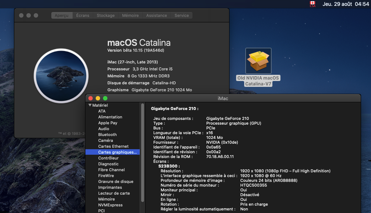The width and height of the screenshot is (371, 213).
Task: Click the Gigabyte GeForce 210 heading
Action: coord(175,109)
